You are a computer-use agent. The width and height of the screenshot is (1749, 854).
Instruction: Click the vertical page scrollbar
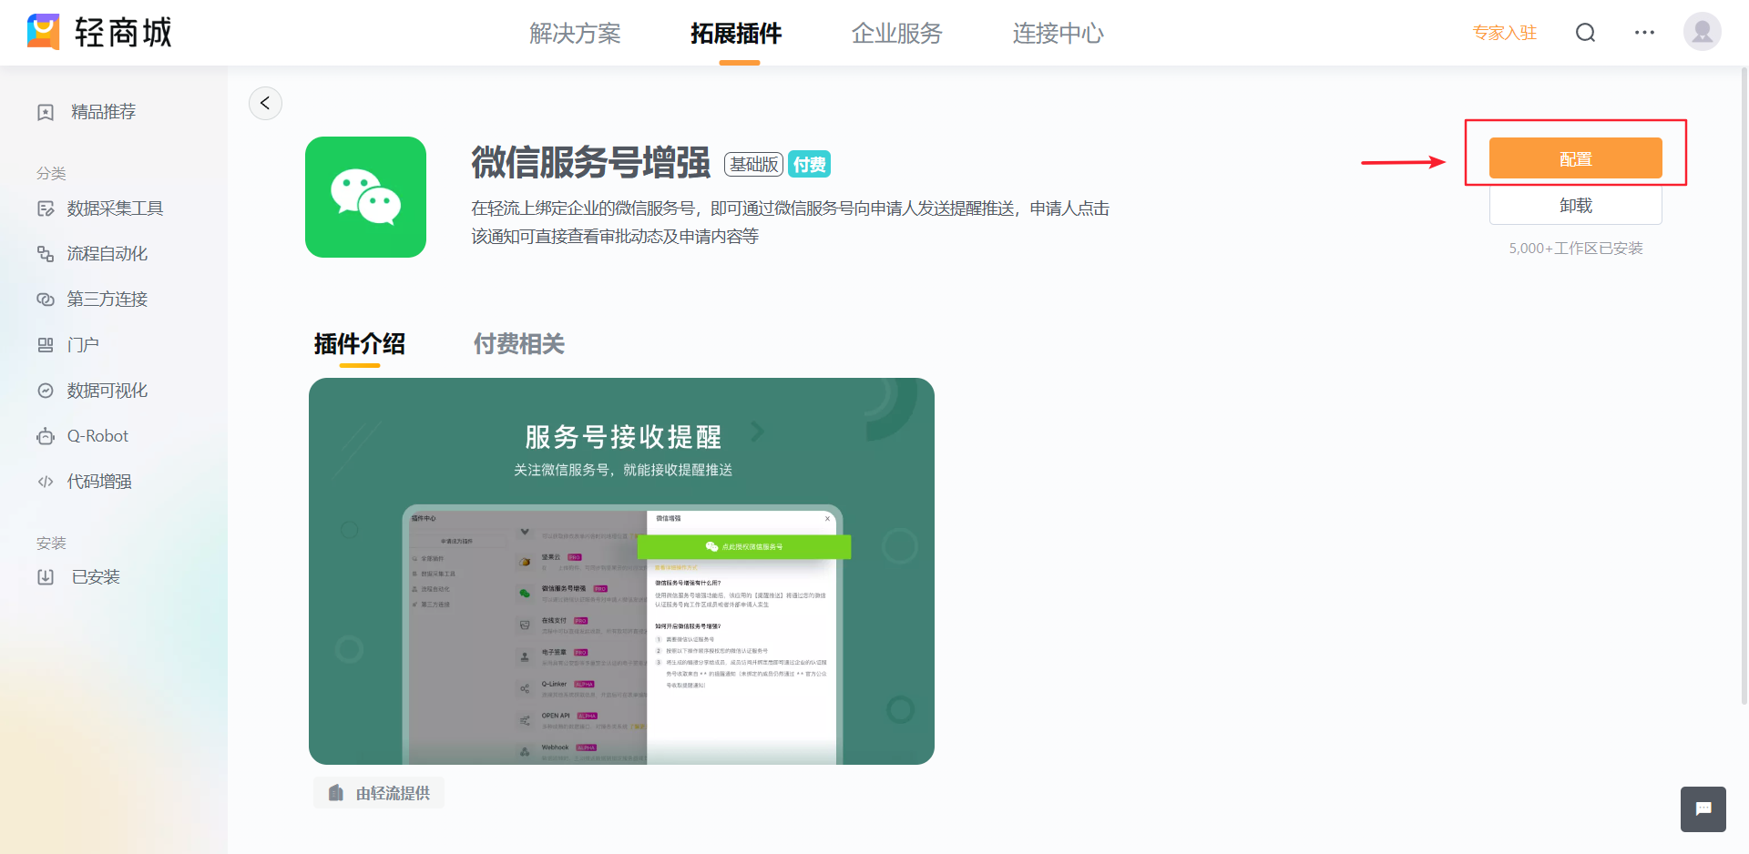pos(1744,386)
